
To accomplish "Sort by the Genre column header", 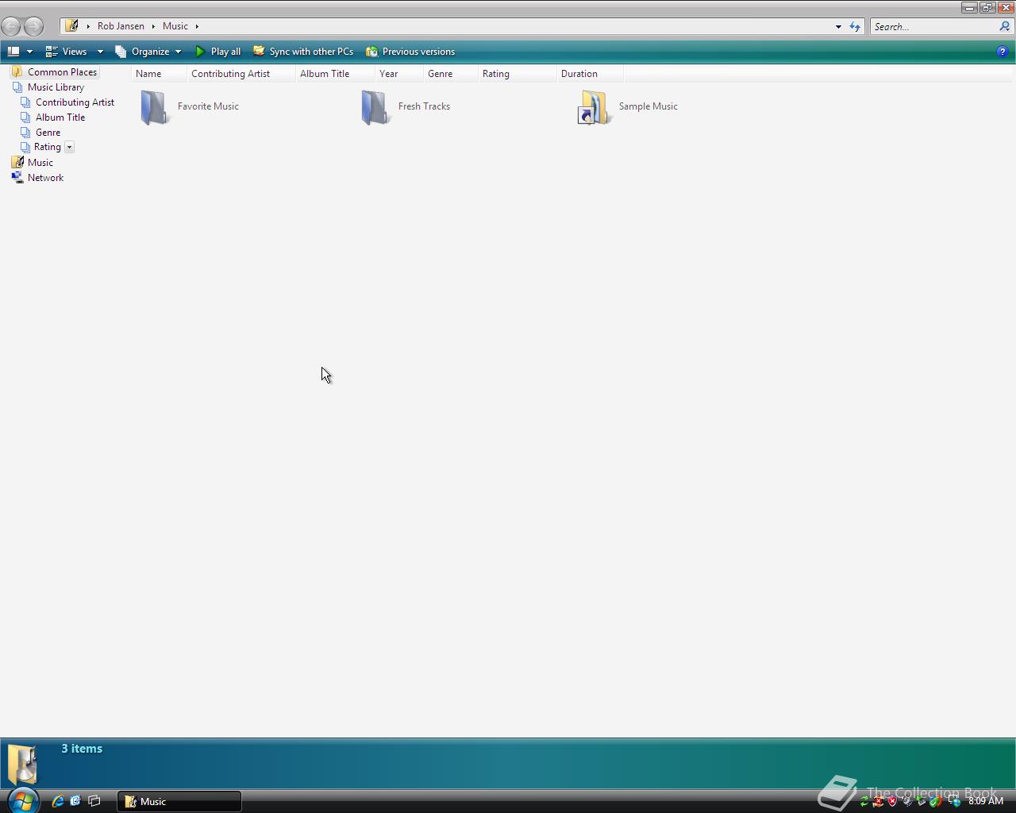I will coord(451,74).
